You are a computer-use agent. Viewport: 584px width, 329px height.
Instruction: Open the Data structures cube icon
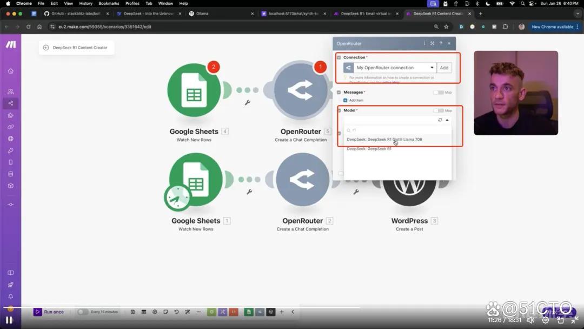click(x=11, y=186)
